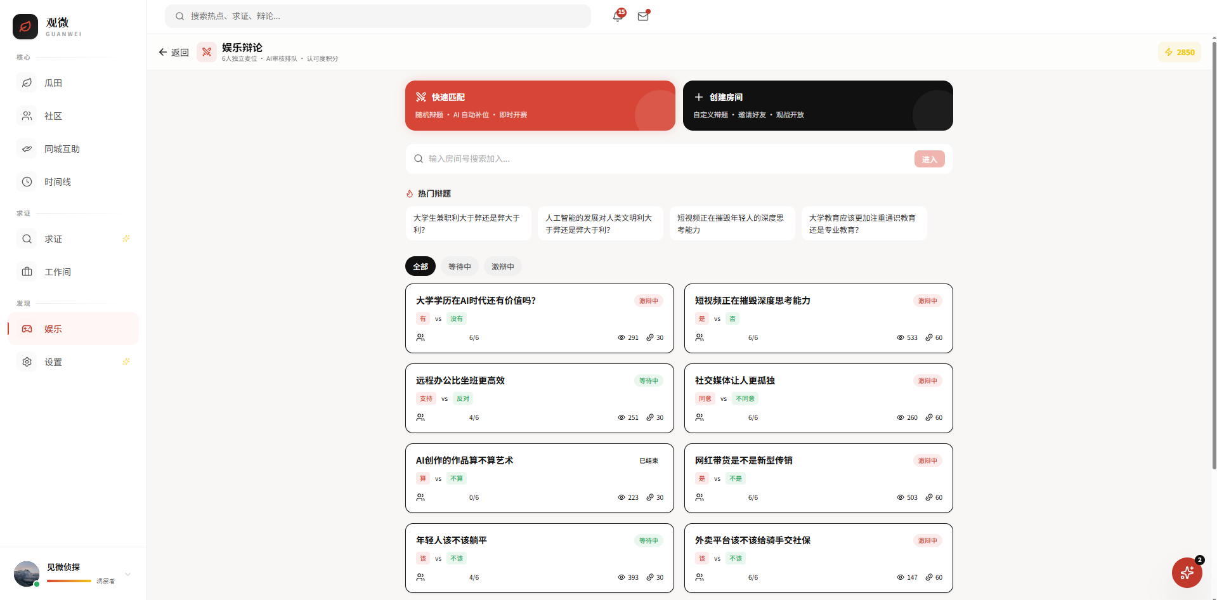This screenshot has height=600, width=1217.
Task: Click participants icon in 社交媒体让人更孤独 card
Action: [700, 417]
